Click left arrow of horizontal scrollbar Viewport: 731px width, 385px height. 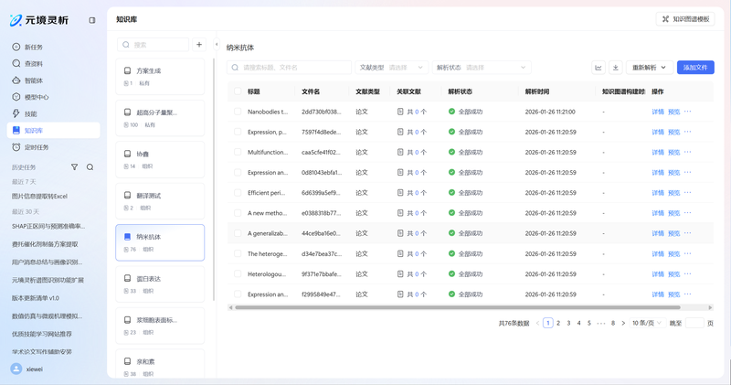coord(230,307)
